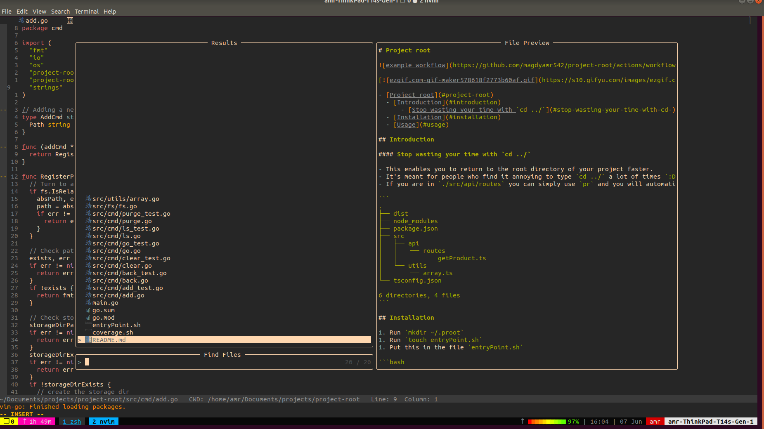Screen dimensions: 764x429
Task: Click the Go icon for src/cmd/ls_test.go
Action: pyautogui.click(x=88, y=228)
